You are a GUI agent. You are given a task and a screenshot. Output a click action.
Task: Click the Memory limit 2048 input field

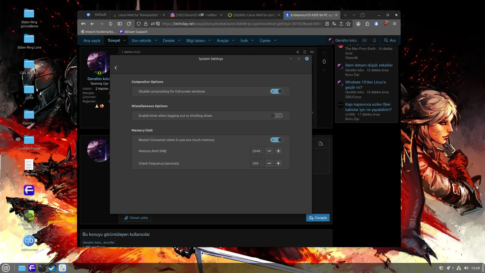pos(257,151)
